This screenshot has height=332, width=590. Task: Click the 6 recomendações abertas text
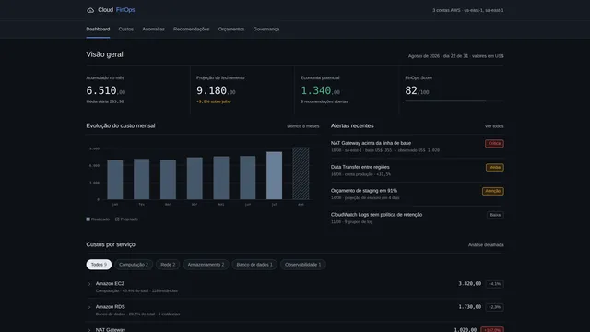324,101
